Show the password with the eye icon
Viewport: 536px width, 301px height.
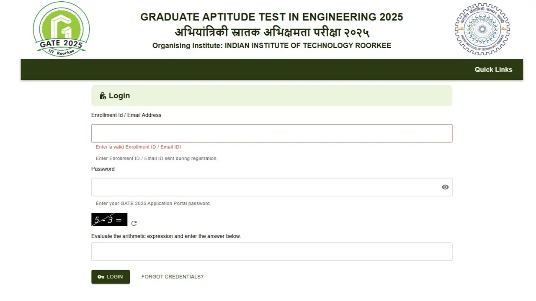point(445,187)
